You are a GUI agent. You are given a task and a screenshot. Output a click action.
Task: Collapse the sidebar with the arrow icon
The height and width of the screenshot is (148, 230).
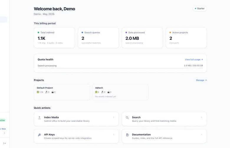click(4, 143)
